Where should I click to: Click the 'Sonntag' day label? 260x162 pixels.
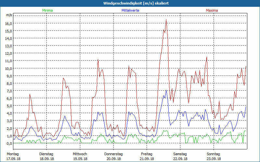pos(213,154)
